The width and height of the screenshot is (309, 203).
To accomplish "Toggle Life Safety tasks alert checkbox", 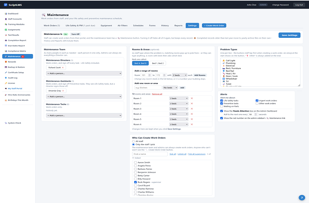I will coord(221,101).
